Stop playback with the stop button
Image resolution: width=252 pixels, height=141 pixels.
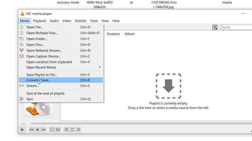tap(37, 130)
